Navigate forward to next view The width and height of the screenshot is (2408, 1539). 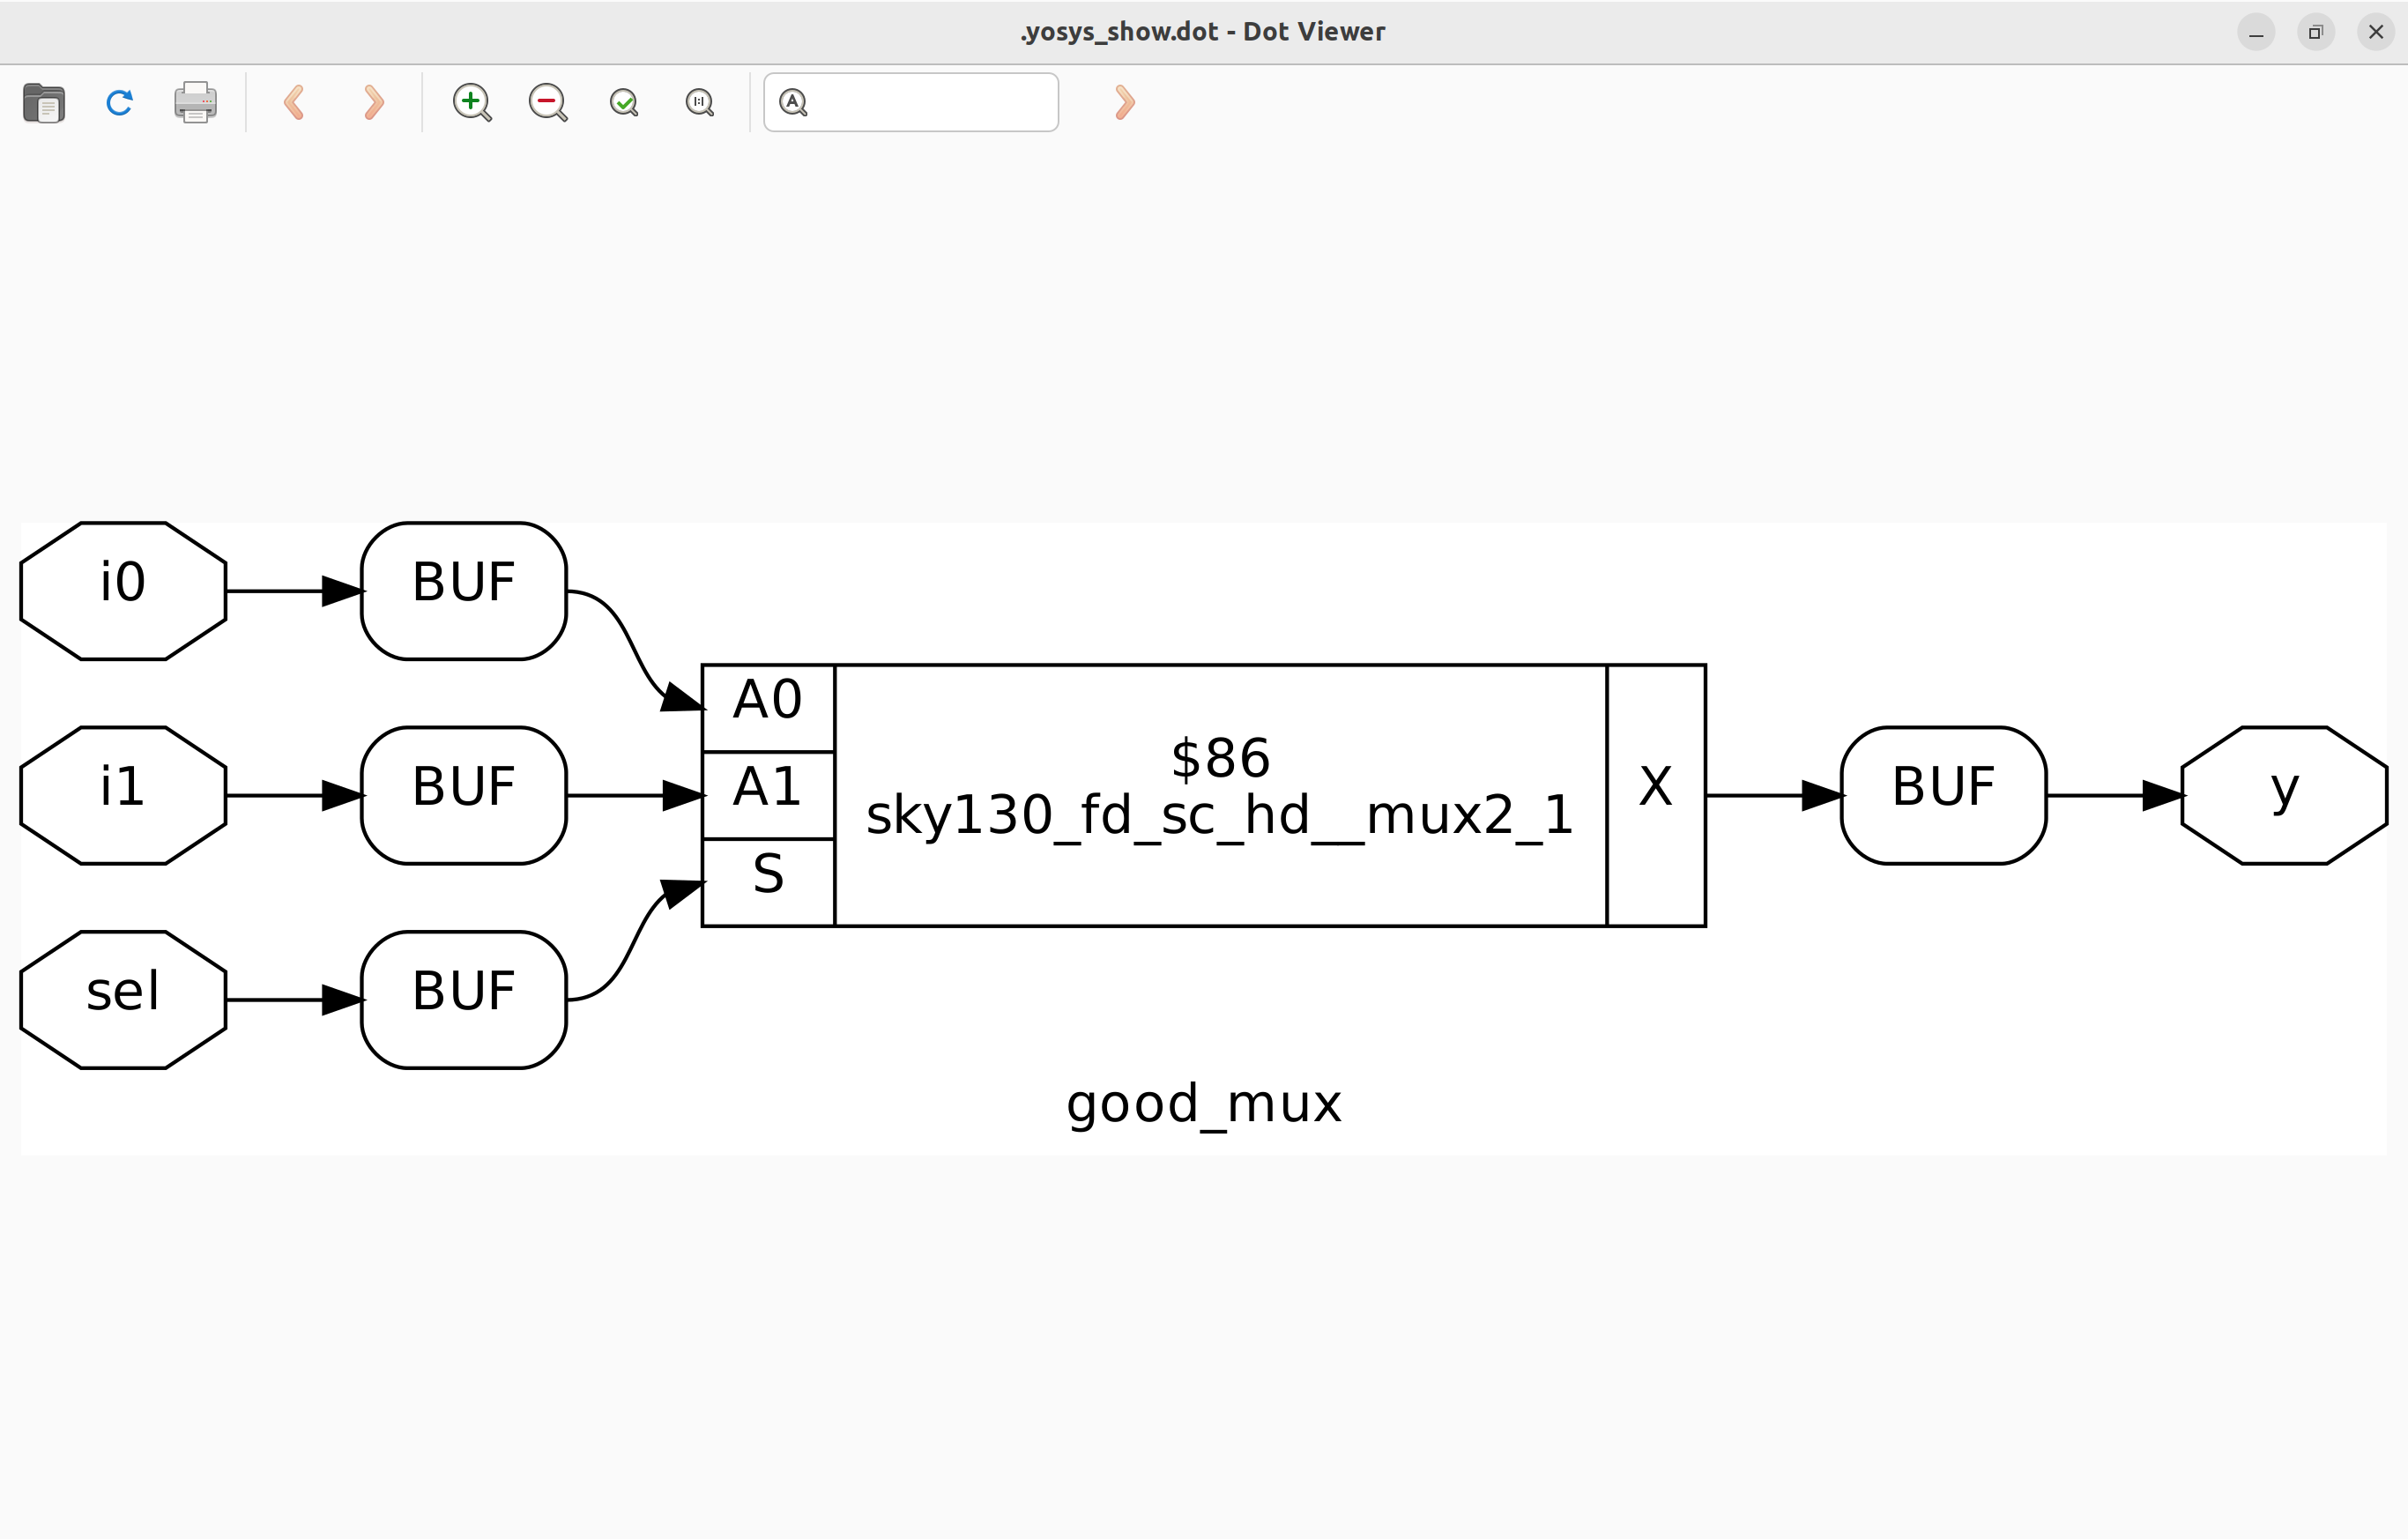point(372,102)
